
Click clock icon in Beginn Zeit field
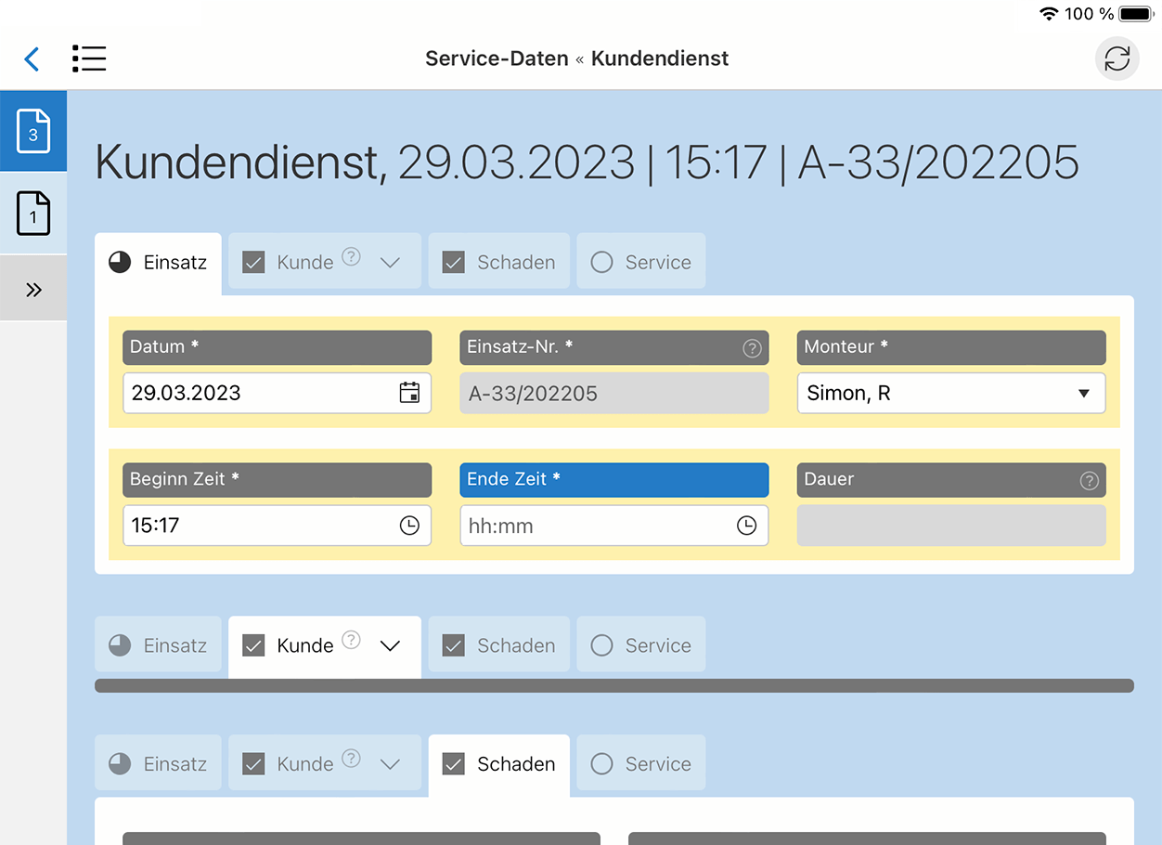(409, 526)
